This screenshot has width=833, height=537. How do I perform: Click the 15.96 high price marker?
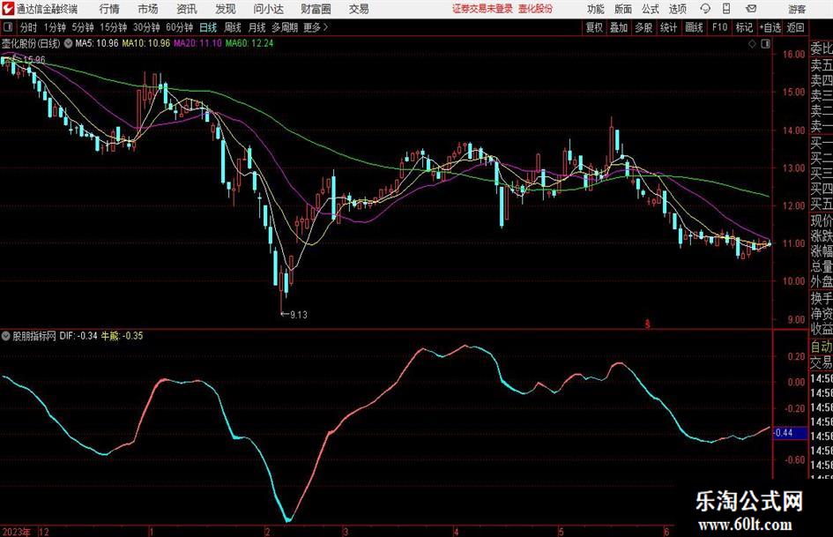34,60
